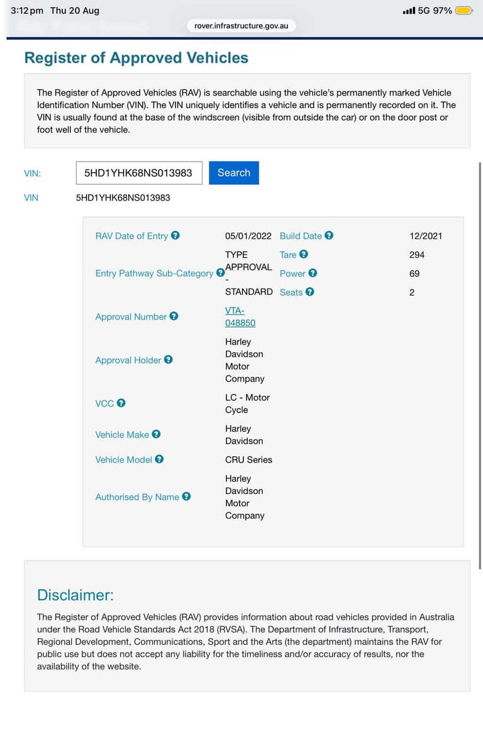This screenshot has width=483, height=735.
Task: Select the 'TYPE APPROVAL - STANDARD' value
Action: tap(248, 274)
